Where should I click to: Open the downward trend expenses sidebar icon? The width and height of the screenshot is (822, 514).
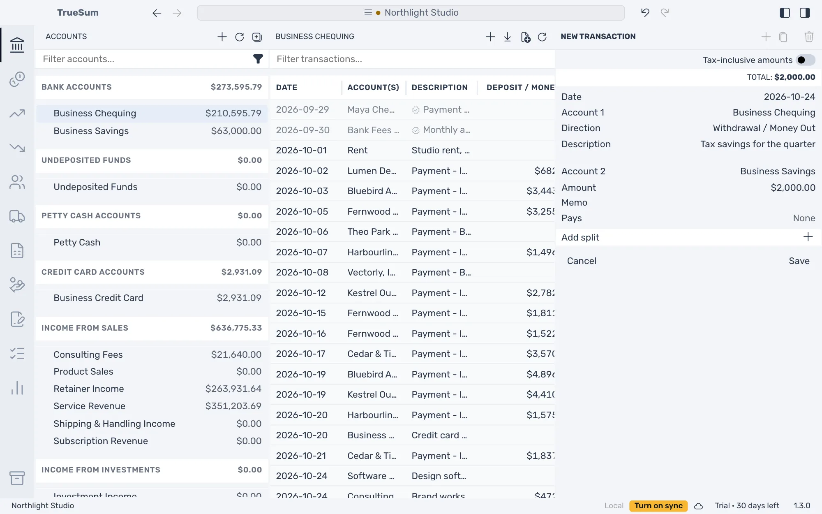17,148
